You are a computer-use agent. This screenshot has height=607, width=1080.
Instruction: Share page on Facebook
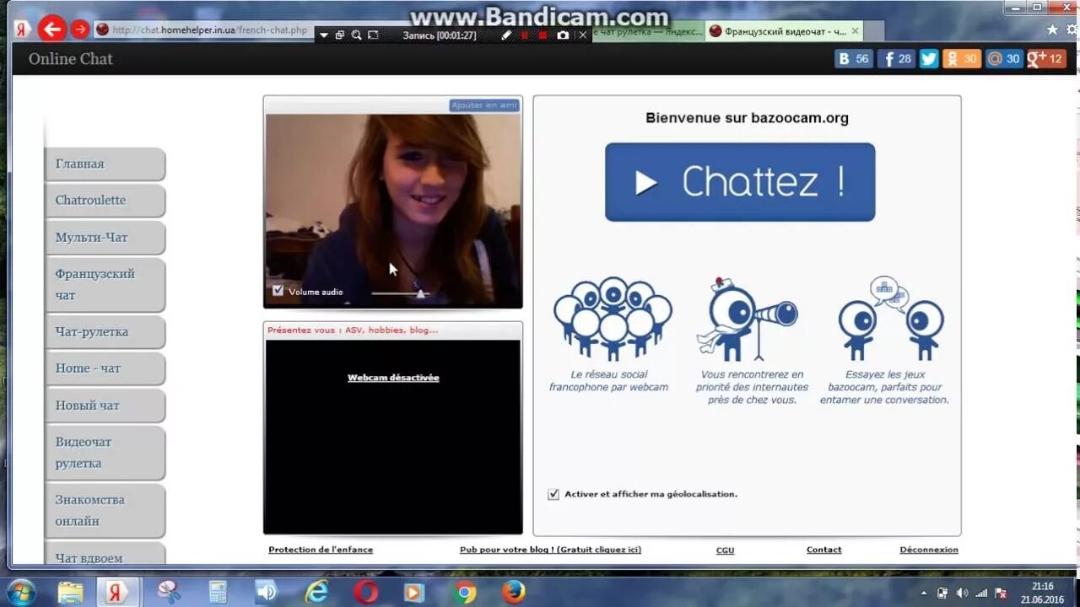pos(896,58)
